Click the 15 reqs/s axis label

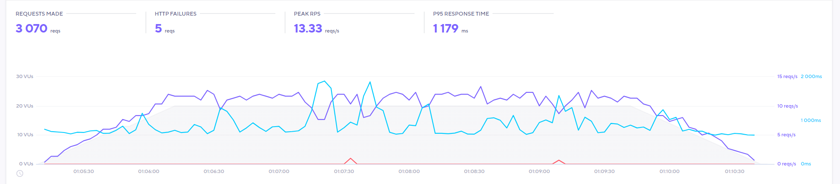(787, 77)
